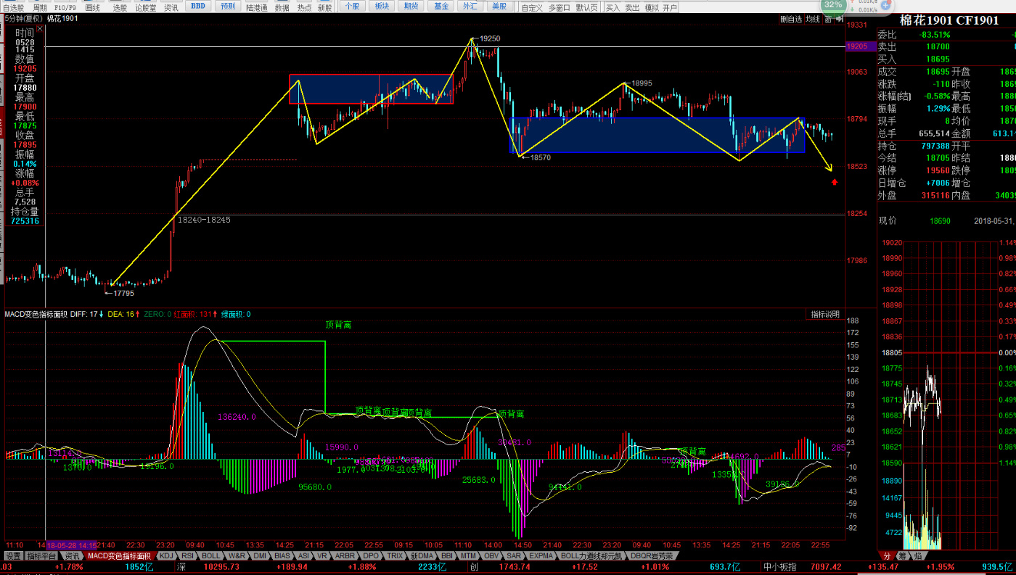This screenshot has width=1016, height=575.
Task: Select the BOLL力道线 indicator tab
Action: tap(591, 556)
